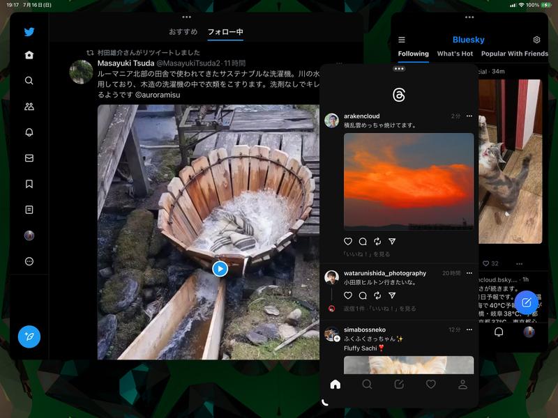
Task: Open Twitter search from the sidebar
Action: point(28,79)
